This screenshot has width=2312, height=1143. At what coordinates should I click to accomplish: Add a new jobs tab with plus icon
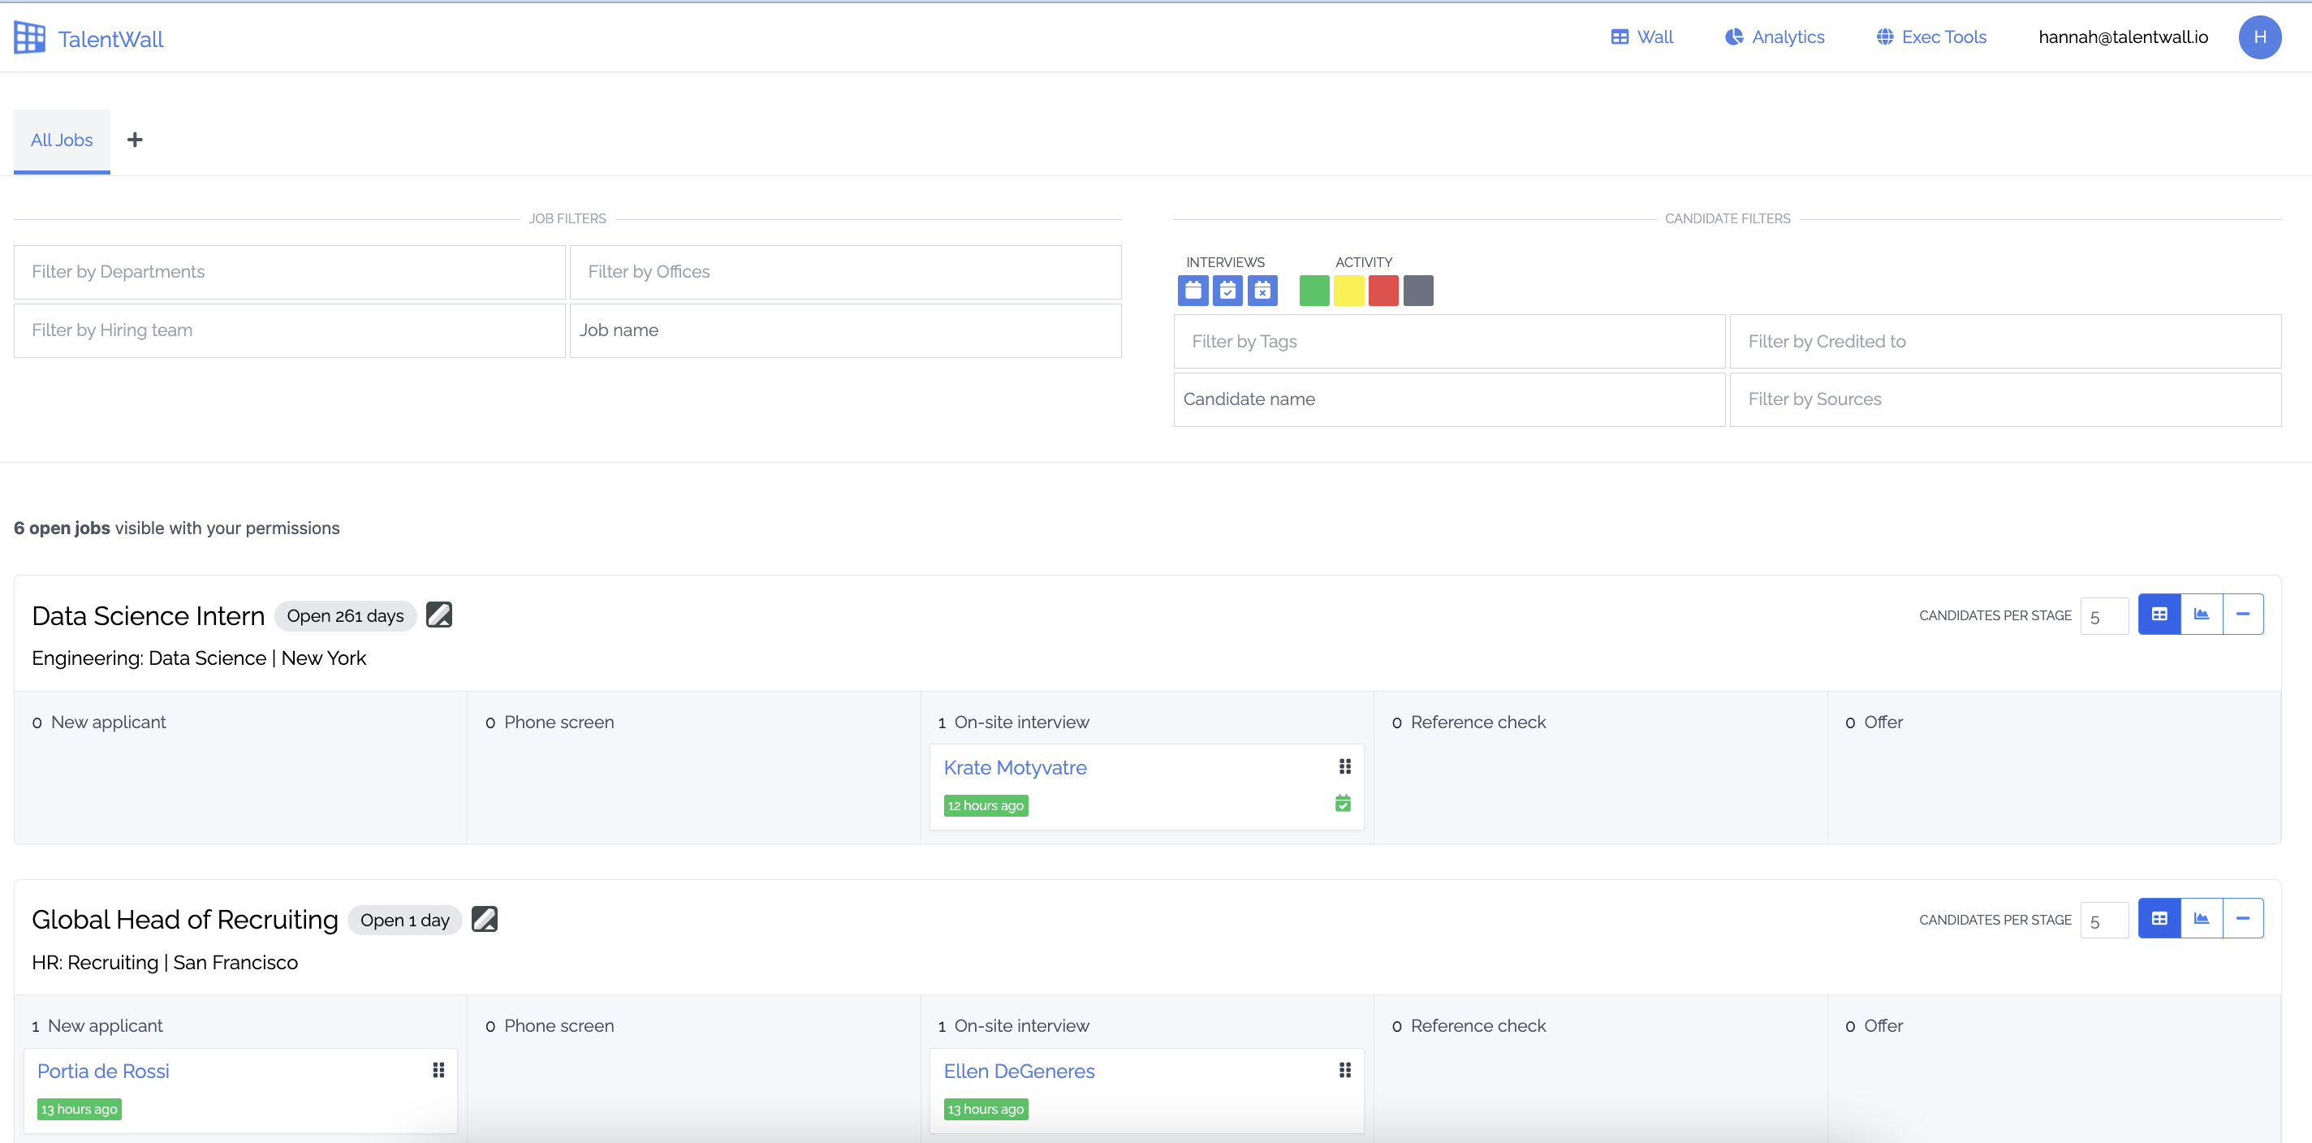click(x=135, y=140)
